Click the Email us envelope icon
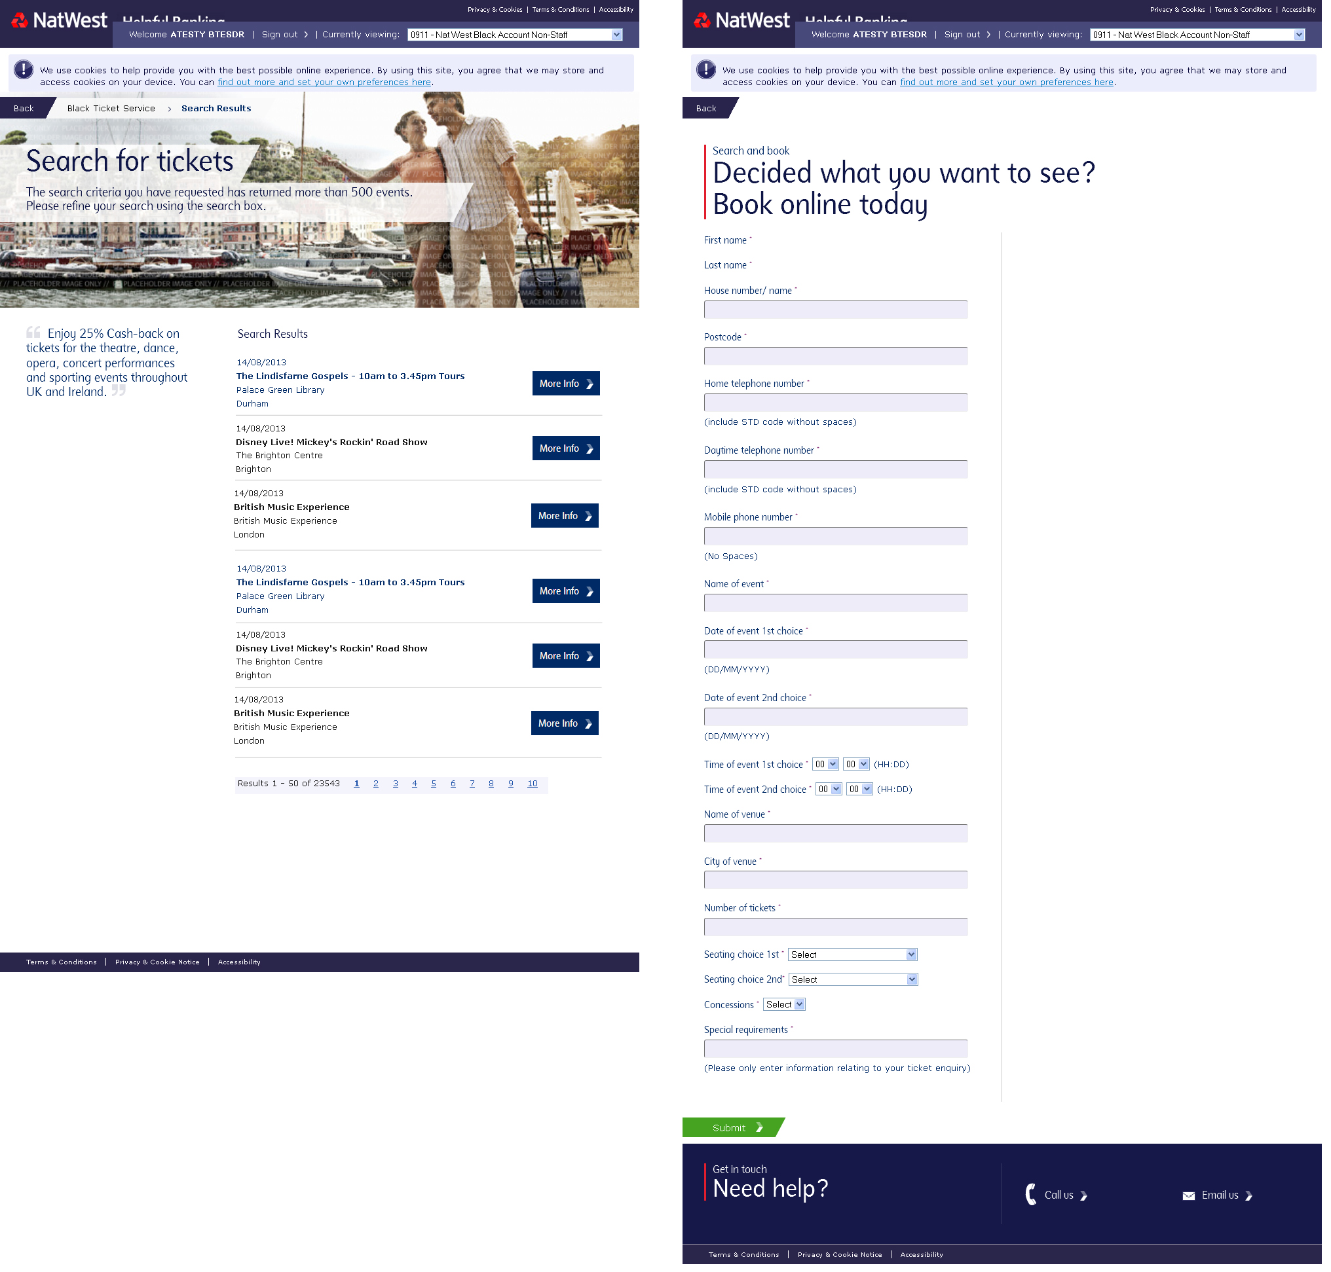The image size is (1331, 1272). pos(1189,1195)
